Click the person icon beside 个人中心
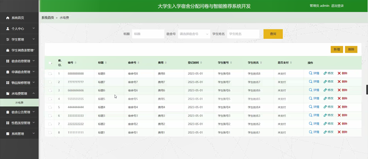The width and height of the screenshot is (368, 159). pos(8,28)
